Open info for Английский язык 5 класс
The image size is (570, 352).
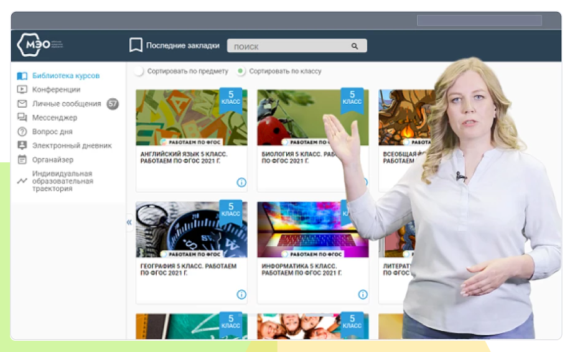pos(241,182)
